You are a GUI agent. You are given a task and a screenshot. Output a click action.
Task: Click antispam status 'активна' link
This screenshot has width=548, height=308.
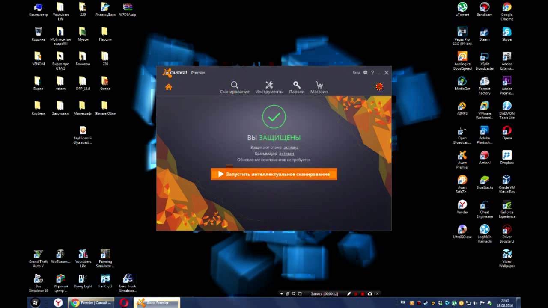291,147
